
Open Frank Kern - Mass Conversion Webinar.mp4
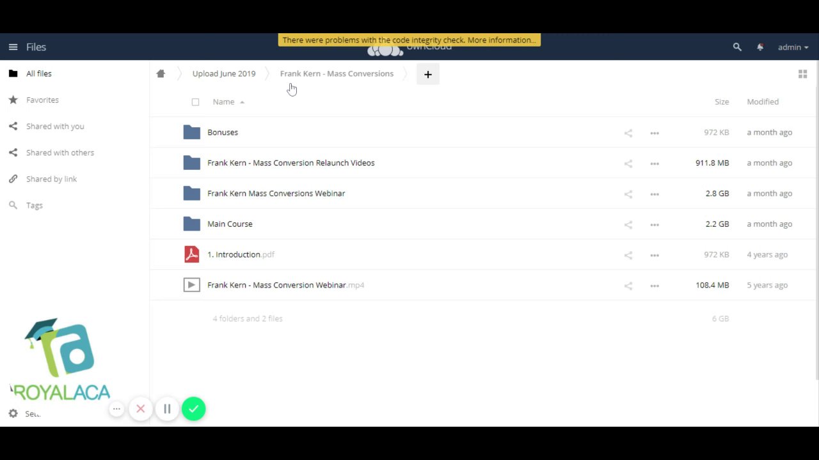click(x=286, y=285)
